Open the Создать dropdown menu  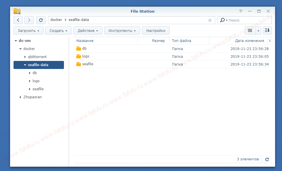58,30
